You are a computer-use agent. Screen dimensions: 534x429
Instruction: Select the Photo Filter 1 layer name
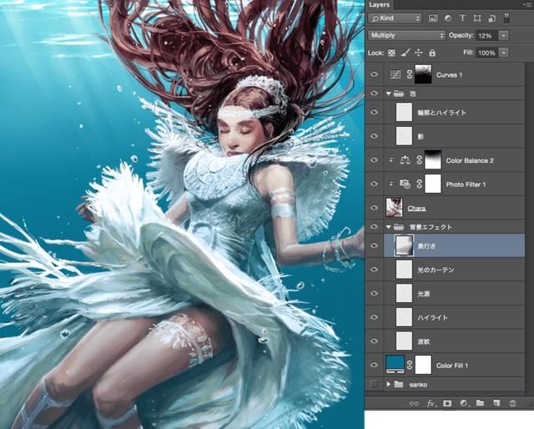click(x=466, y=184)
